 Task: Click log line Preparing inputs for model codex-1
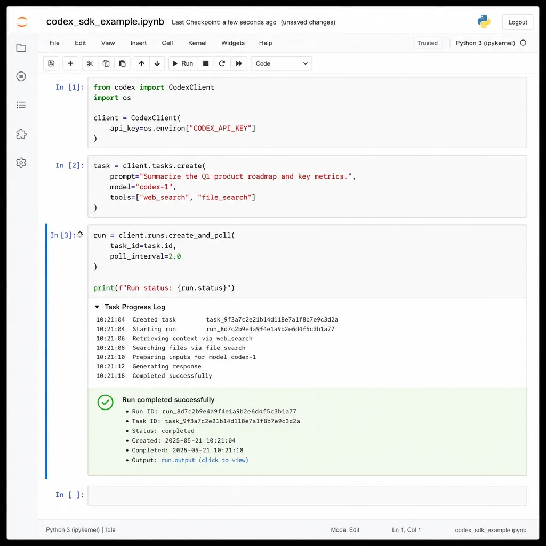(176, 357)
